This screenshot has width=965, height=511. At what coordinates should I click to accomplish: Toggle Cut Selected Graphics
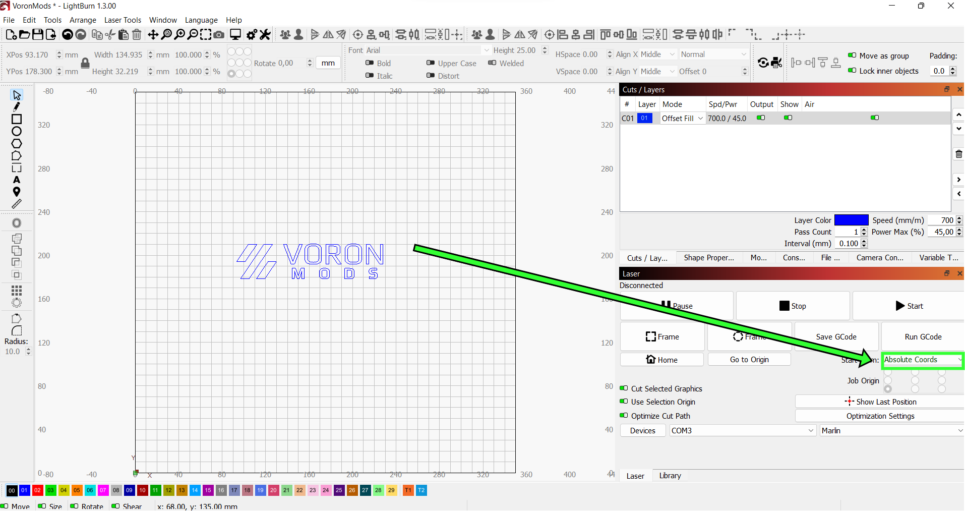[x=624, y=388]
